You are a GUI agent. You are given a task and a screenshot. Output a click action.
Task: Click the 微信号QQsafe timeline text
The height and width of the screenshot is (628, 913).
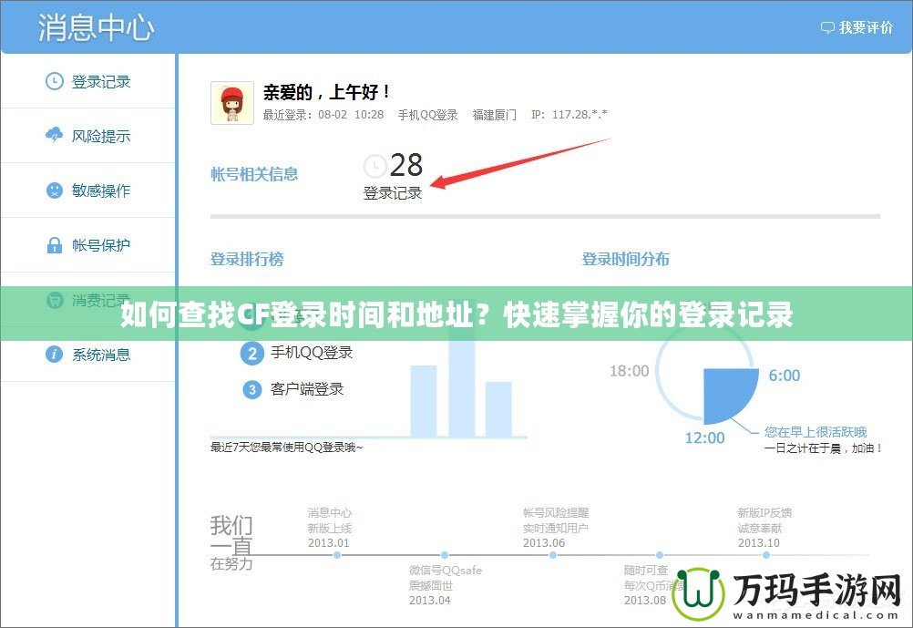click(x=446, y=570)
